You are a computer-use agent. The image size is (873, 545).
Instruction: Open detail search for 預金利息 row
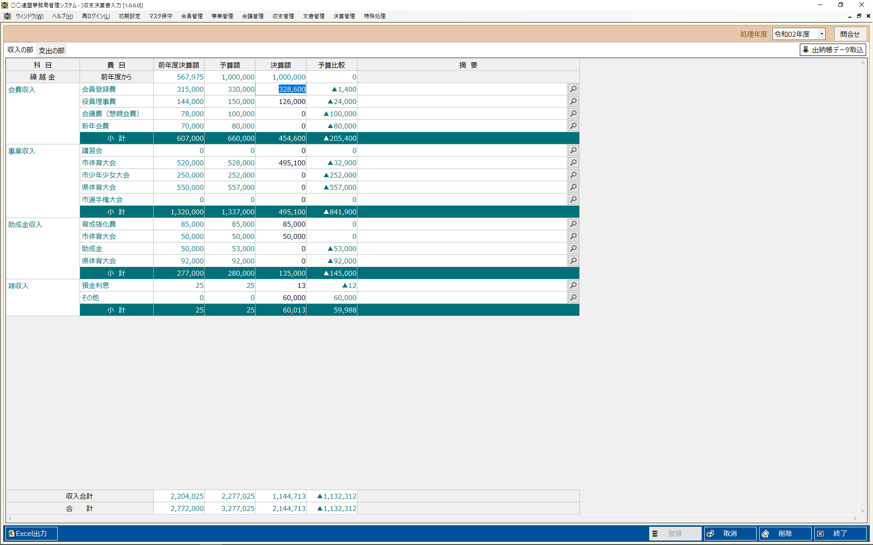573,285
